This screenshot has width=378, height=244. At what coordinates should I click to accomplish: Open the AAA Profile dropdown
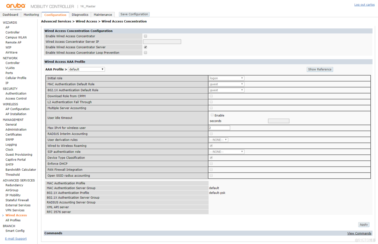(x=86, y=69)
